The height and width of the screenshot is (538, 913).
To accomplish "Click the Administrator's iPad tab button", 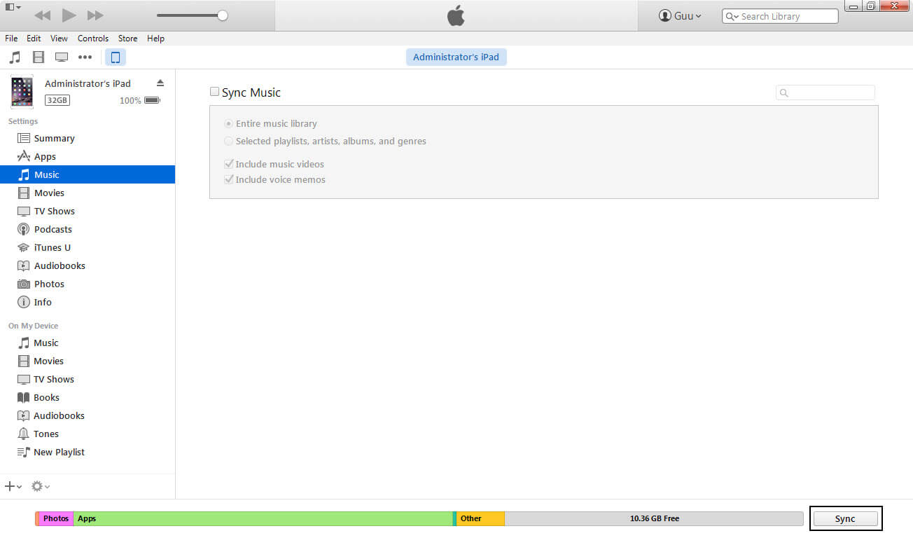I will click(456, 57).
